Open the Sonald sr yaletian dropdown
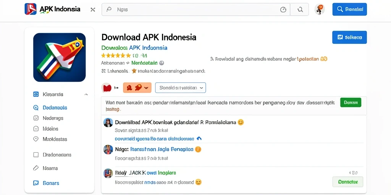391x195 pixels. click(x=181, y=88)
